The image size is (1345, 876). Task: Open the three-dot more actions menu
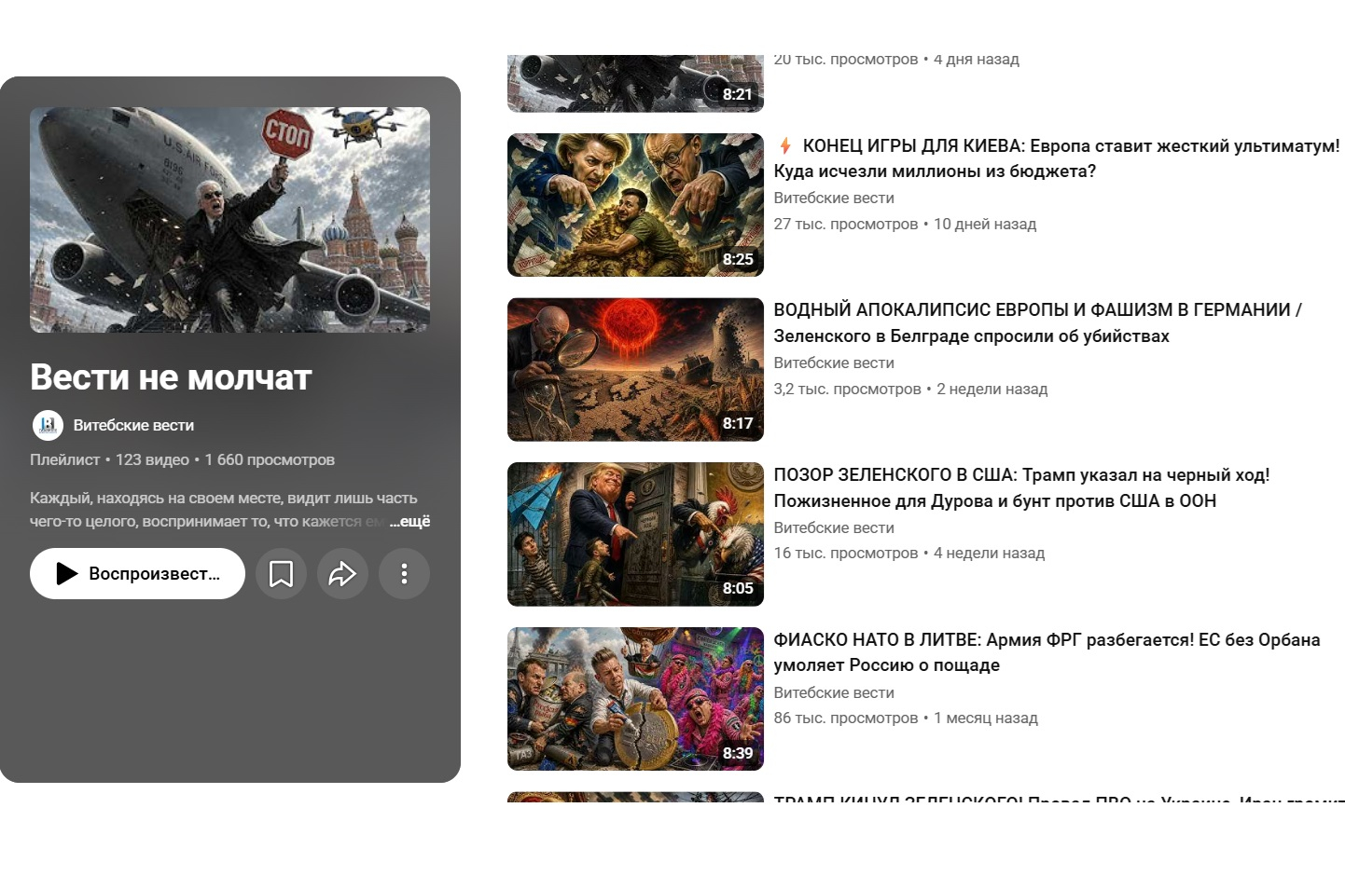(404, 573)
